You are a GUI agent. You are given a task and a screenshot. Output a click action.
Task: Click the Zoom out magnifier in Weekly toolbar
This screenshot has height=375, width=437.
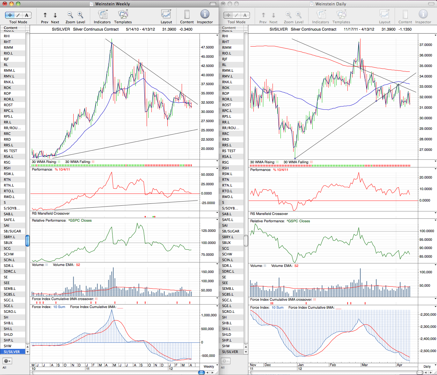click(x=70, y=15)
